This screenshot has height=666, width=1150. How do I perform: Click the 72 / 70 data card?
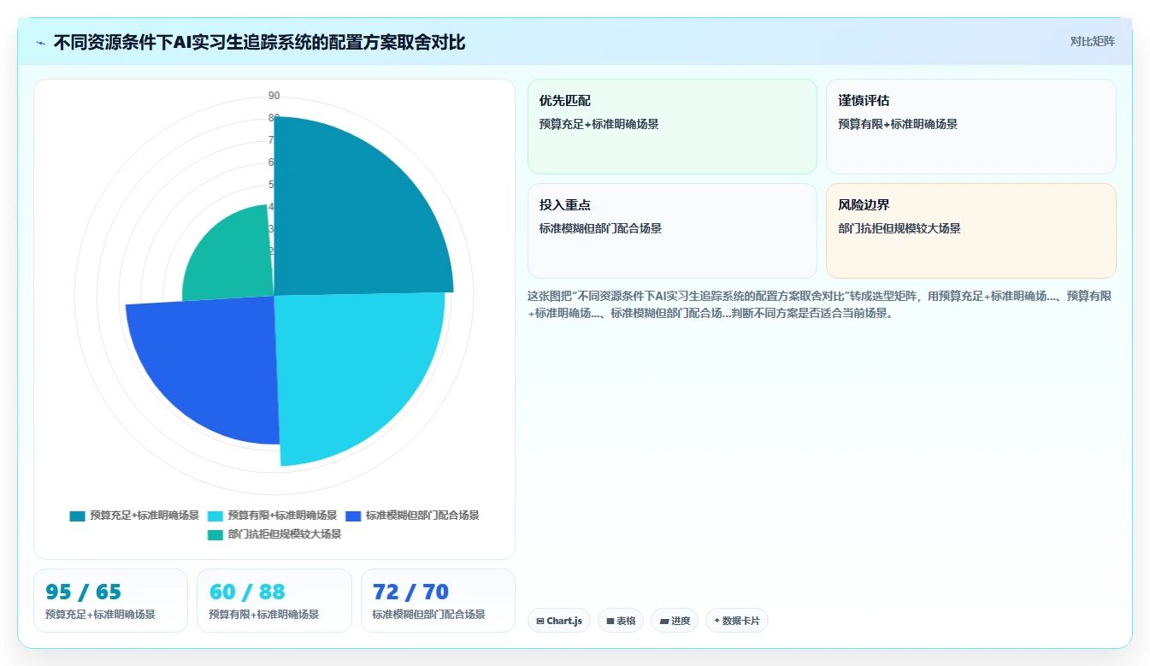[x=438, y=600]
